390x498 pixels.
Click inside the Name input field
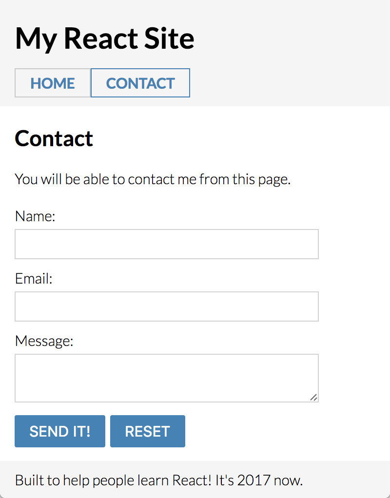tap(166, 244)
